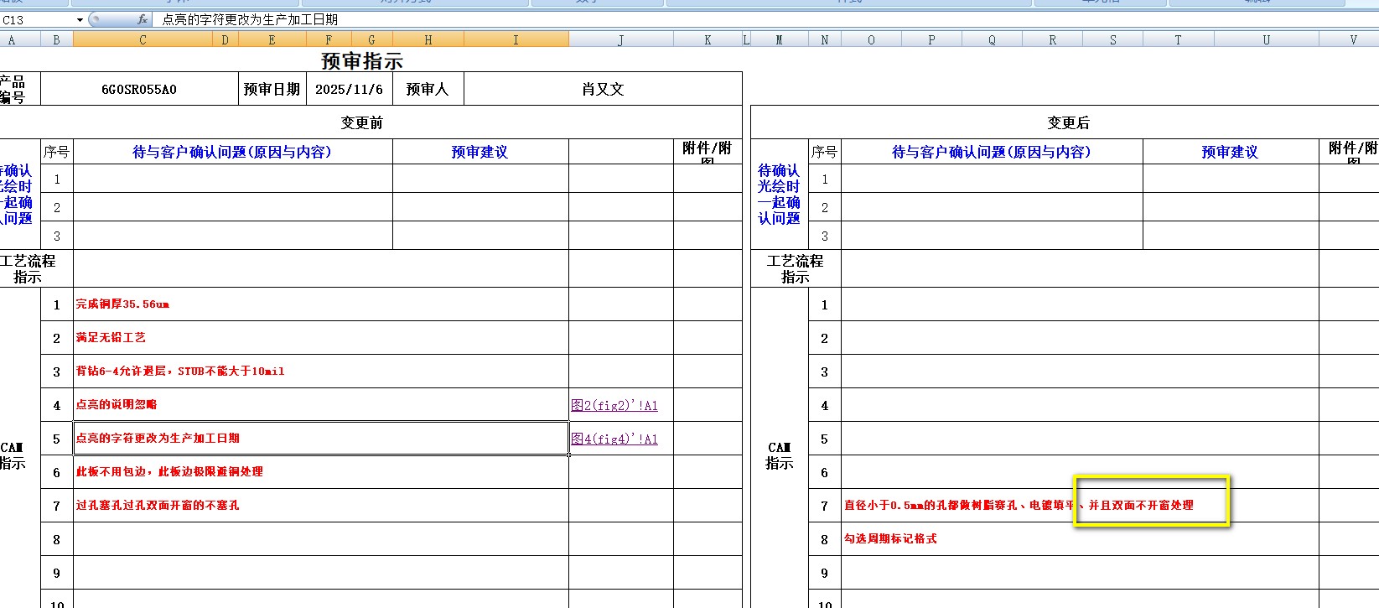1379x608 pixels.
Task: Select column header U
Action: pos(1266,39)
